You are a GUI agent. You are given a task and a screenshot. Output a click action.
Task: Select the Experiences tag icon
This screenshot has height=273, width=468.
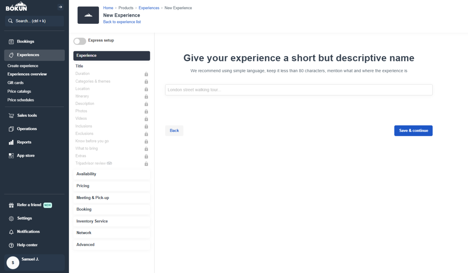click(12, 55)
